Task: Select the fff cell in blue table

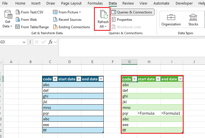Action: click(x=50, y=130)
